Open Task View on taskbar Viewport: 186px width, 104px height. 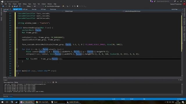click(x=7, y=102)
